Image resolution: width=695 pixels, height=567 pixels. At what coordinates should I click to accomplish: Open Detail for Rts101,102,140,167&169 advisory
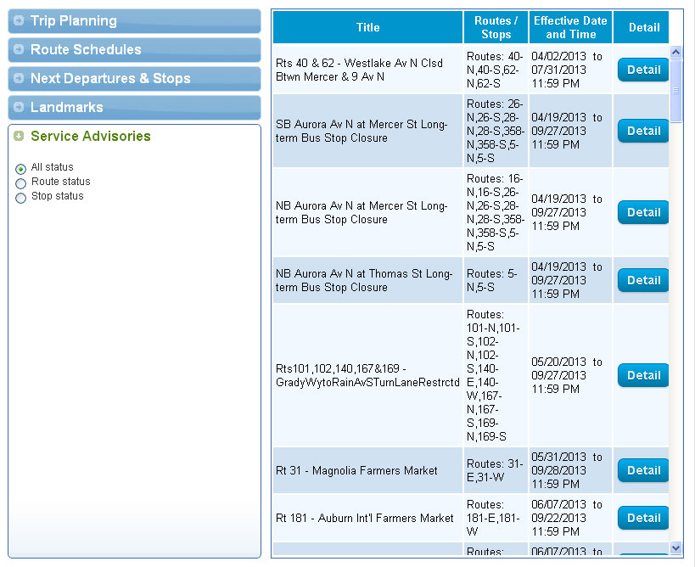[643, 375]
